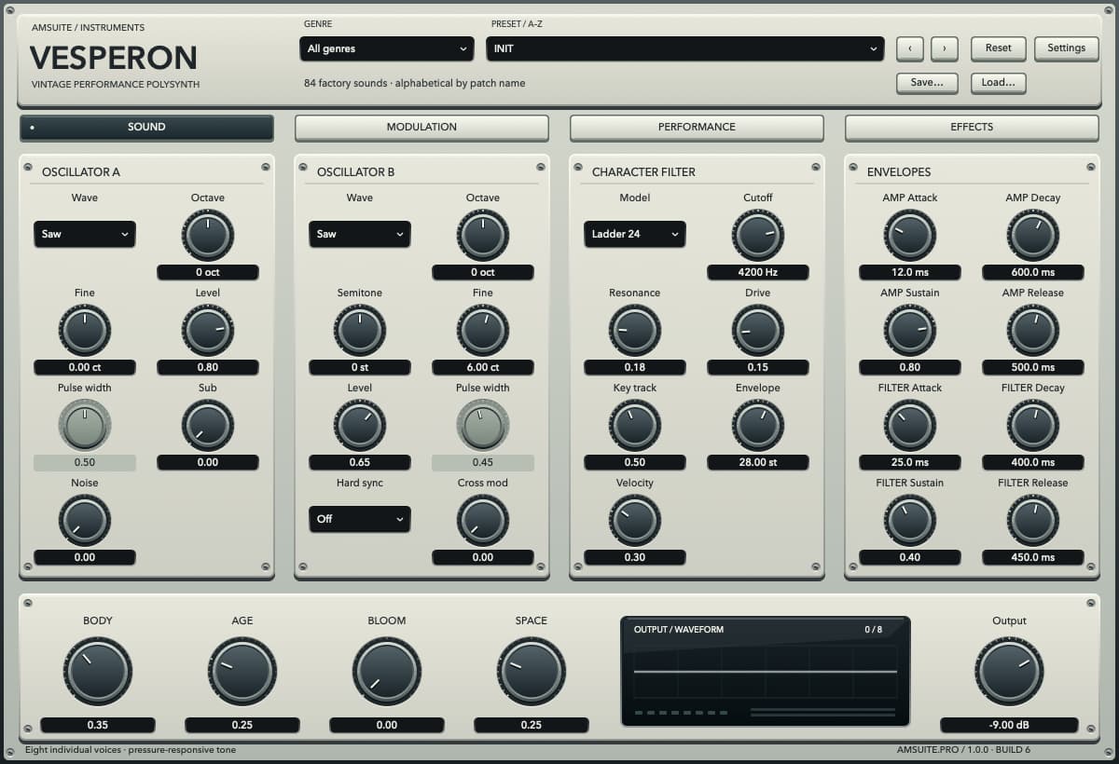Click the Velocity knob
Image resolution: width=1119 pixels, height=764 pixels.
(635, 520)
